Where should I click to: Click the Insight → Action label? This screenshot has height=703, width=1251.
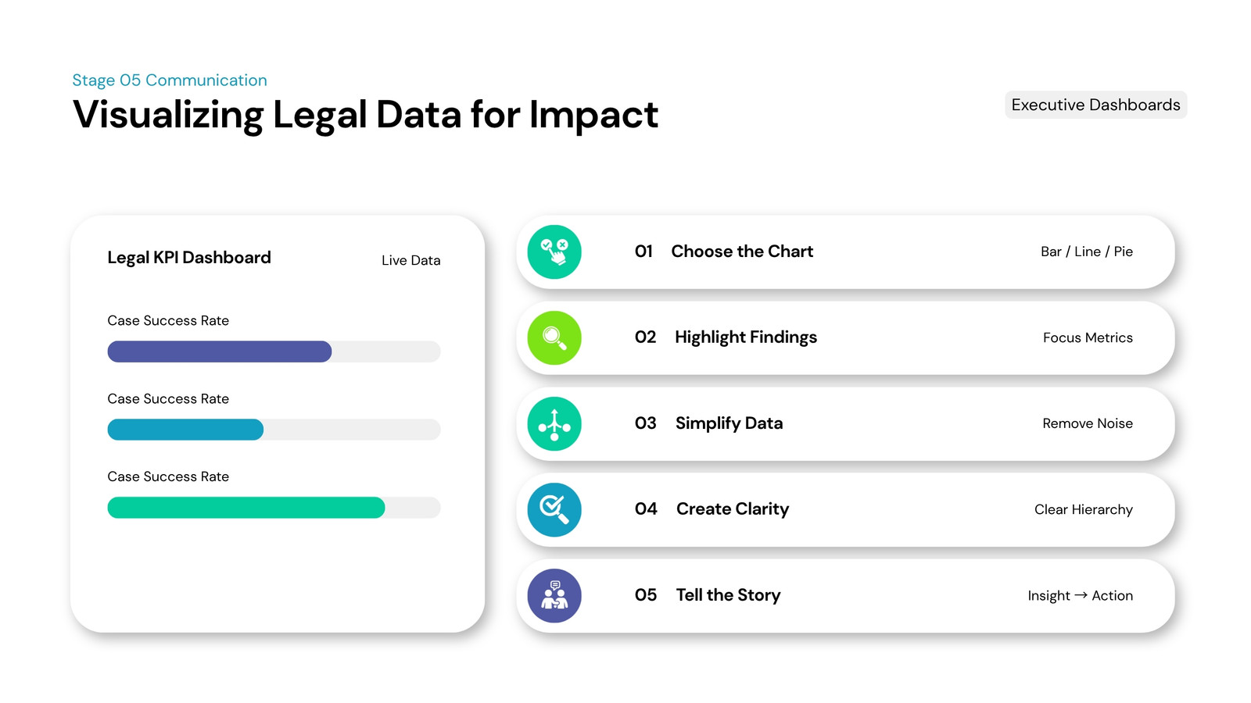pos(1081,595)
